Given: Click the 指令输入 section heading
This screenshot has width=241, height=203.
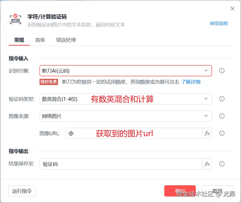Looking at the screenshot, I should (x=18, y=58).
